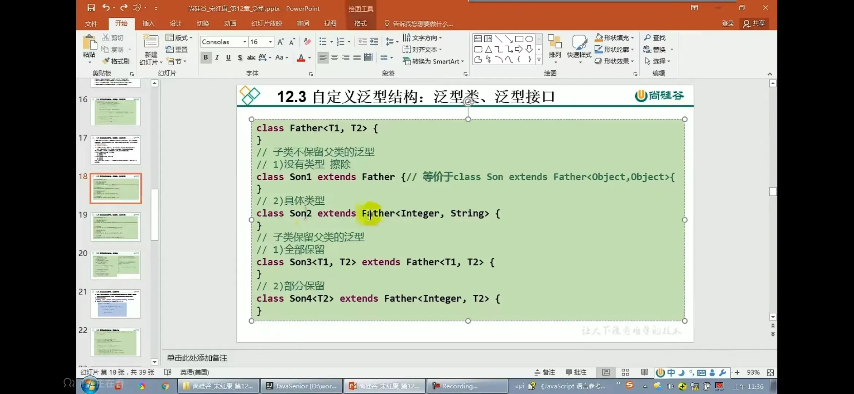Image resolution: width=854 pixels, height=394 pixels.
Task: Open the Insert (插入) ribbon tab
Action: click(x=148, y=24)
